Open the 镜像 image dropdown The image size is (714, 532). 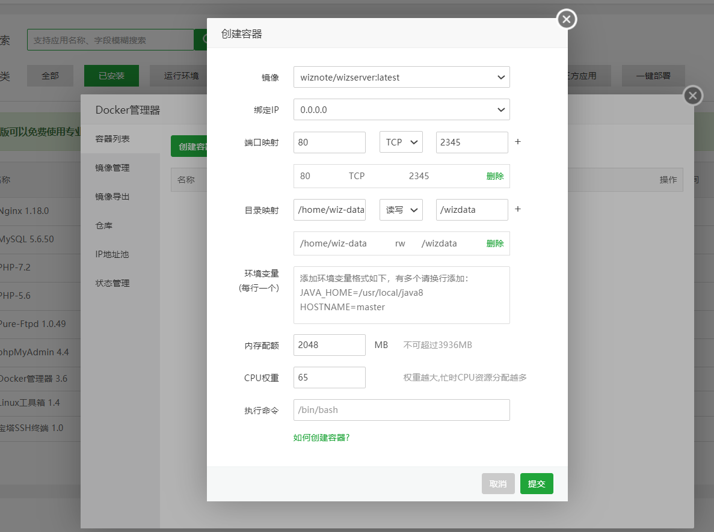pyautogui.click(x=401, y=78)
